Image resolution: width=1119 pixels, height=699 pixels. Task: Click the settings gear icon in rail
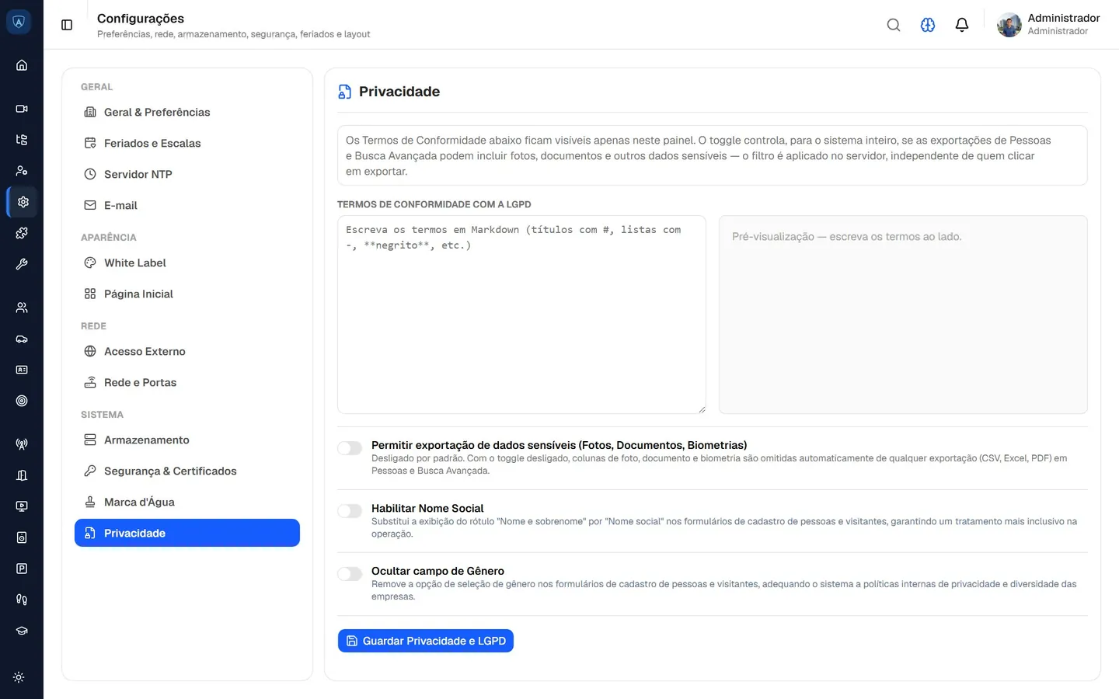pos(22,202)
